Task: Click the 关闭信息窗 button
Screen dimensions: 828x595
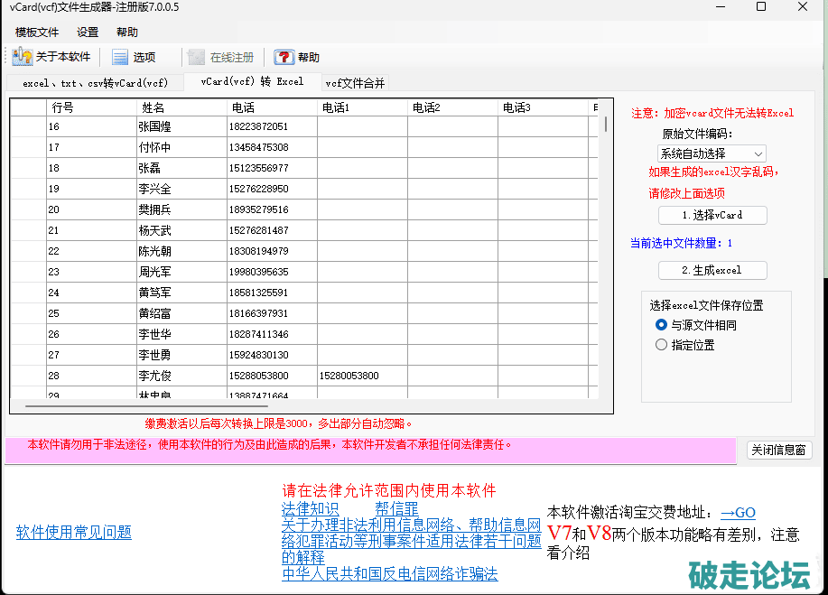Action: [779, 451]
